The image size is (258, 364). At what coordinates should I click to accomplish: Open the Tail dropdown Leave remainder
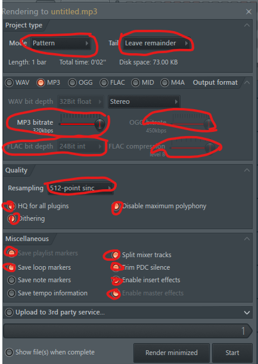coord(156,43)
